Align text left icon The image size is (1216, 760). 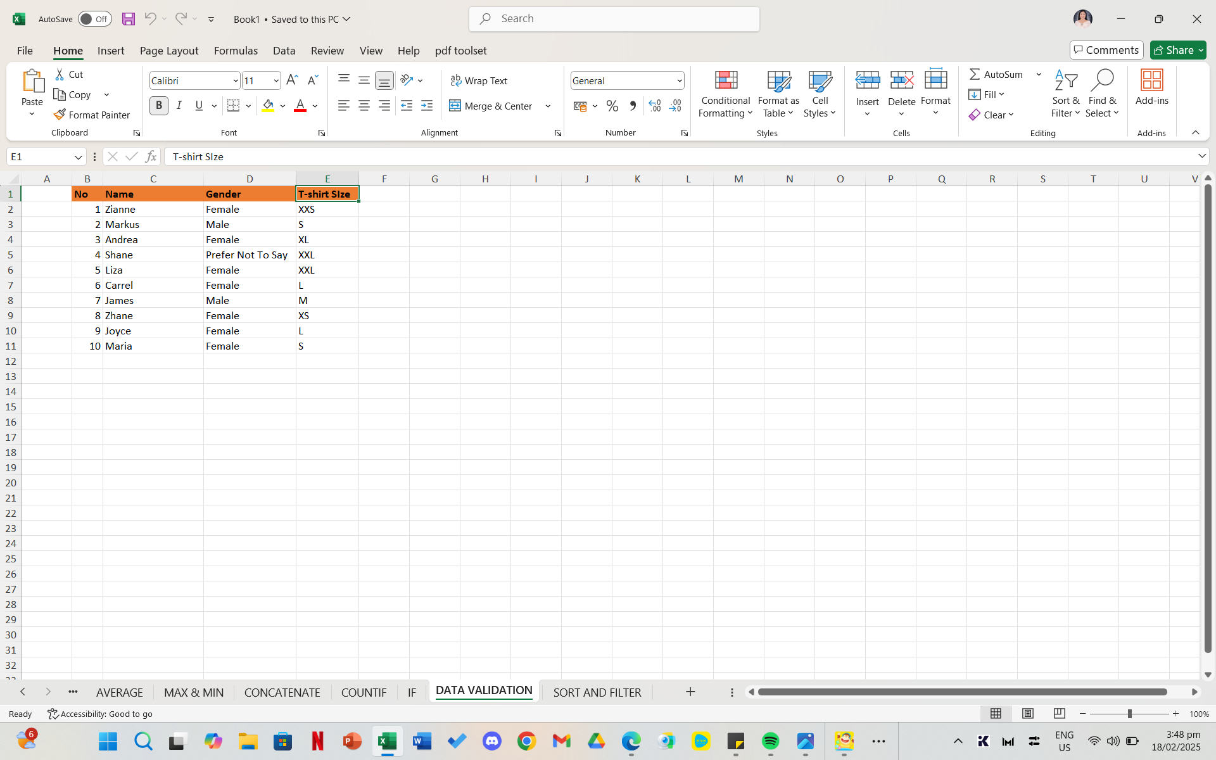tap(344, 106)
